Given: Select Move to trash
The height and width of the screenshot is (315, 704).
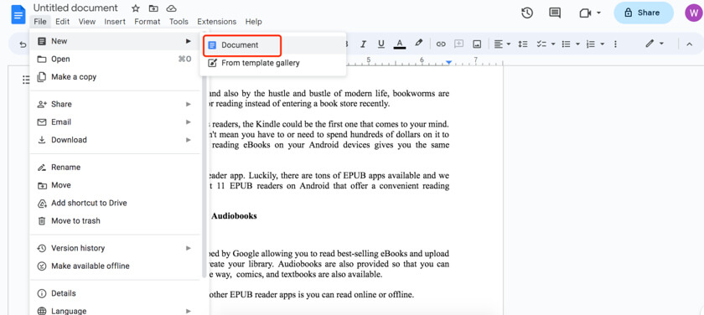Looking at the screenshot, I should pyautogui.click(x=115, y=221).
